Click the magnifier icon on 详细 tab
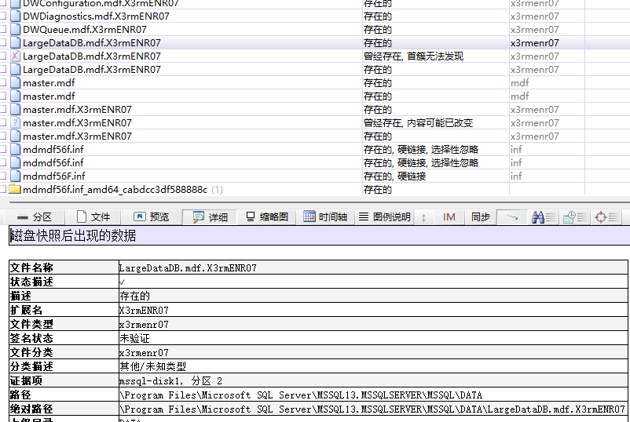The width and height of the screenshot is (630, 422). [198, 217]
